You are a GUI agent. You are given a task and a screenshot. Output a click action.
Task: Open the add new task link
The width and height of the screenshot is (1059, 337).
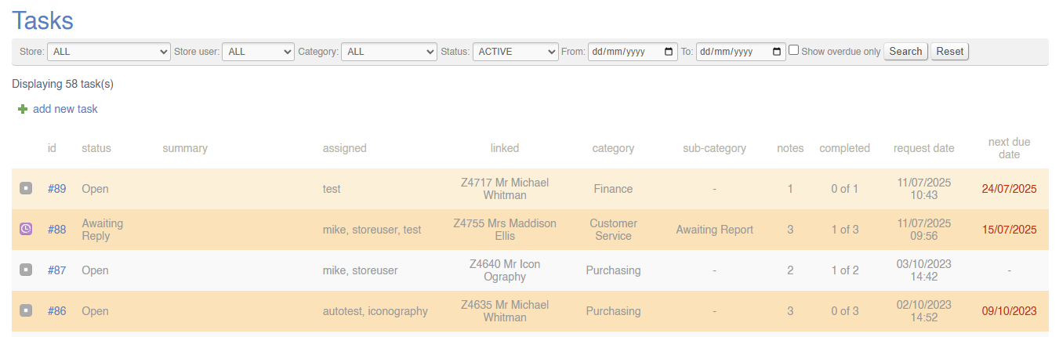coord(65,110)
